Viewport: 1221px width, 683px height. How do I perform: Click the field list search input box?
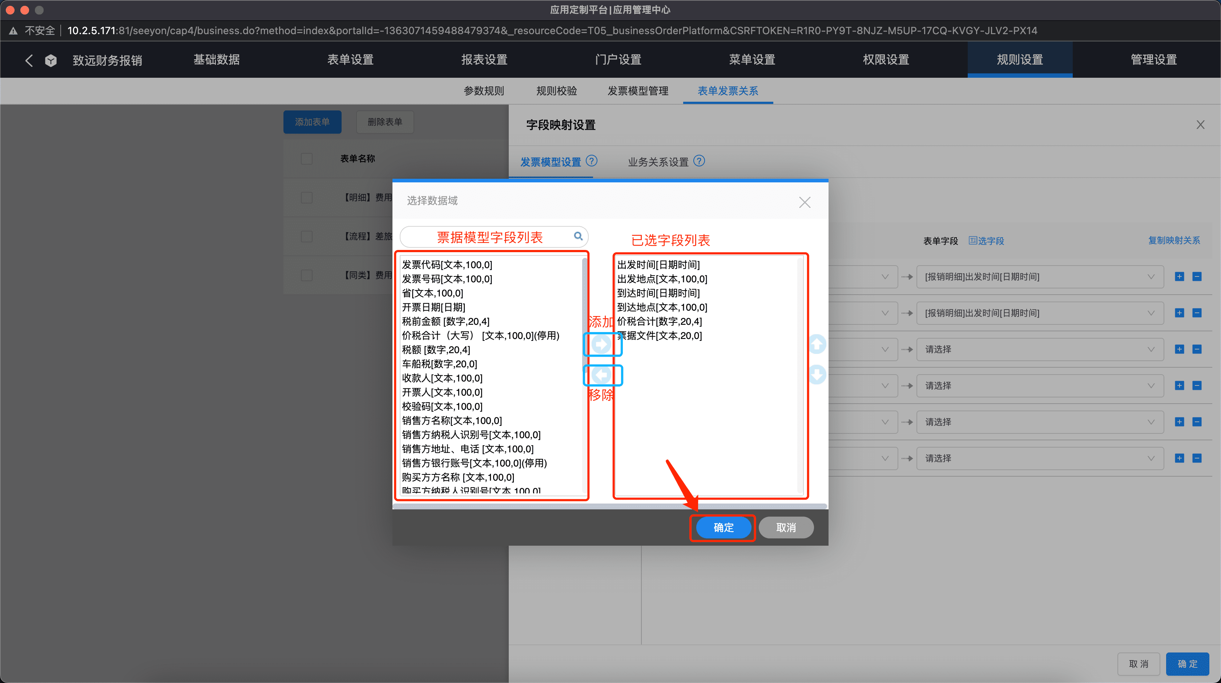tap(494, 236)
